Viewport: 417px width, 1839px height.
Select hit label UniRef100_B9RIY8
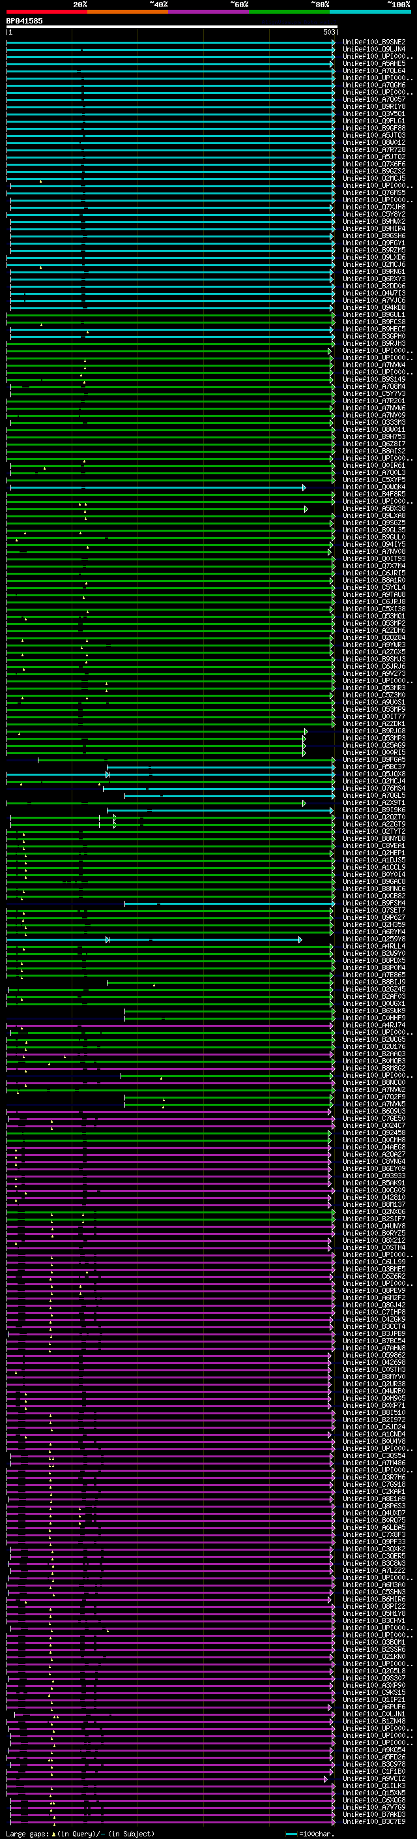(374, 106)
